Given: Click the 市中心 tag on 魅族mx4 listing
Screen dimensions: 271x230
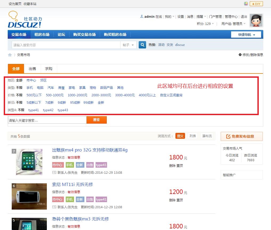Looking at the screenshot, I should click(x=58, y=165).
